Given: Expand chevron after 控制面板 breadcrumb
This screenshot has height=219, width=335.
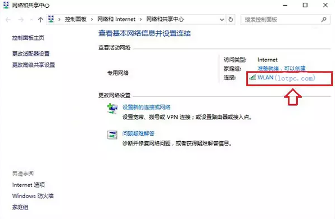Looking at the screenshot, I should tap(92, 20).
